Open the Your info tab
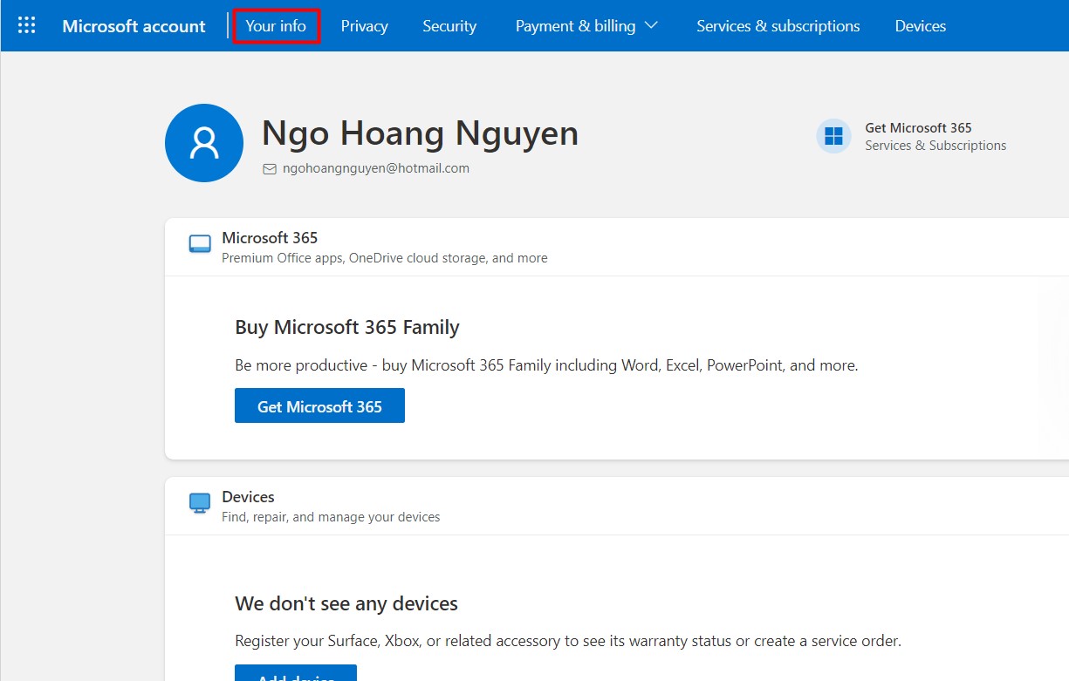The height and width of the screenshot is (681, 1069). tap(276, 26)
